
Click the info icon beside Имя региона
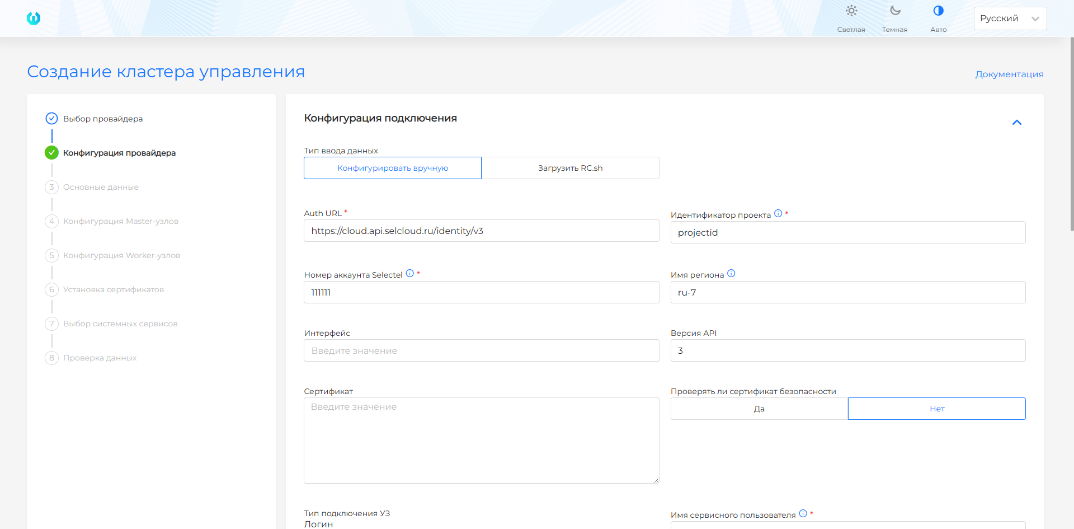point(732,273)
